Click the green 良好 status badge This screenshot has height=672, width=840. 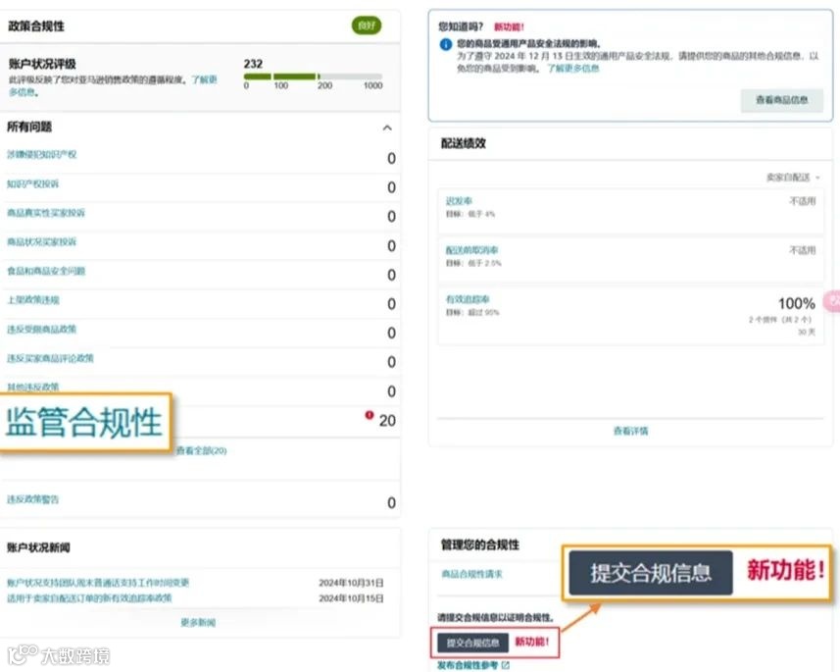[367, 26]
